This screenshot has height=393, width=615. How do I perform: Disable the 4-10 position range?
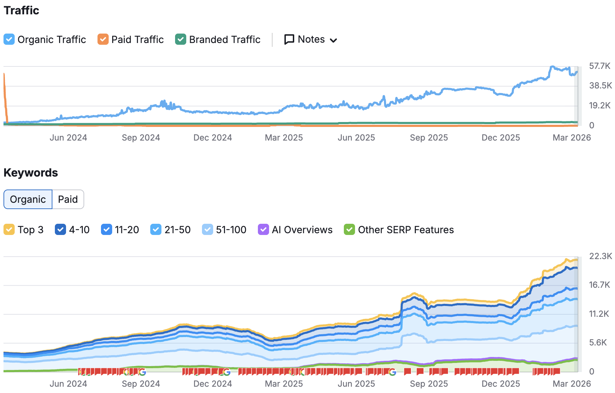tap(60, 229)
